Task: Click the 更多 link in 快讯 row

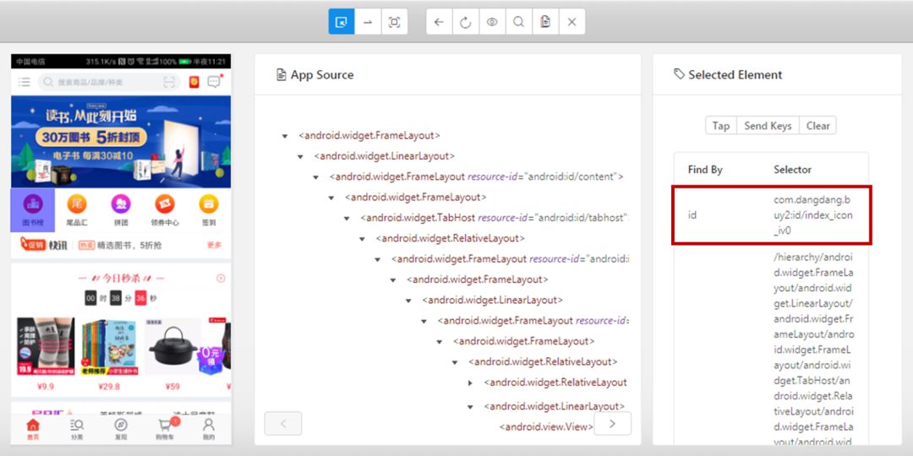Action: point(214,246)
